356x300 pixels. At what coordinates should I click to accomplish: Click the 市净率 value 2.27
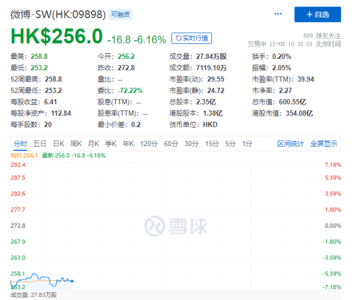[x=285, y=90]
